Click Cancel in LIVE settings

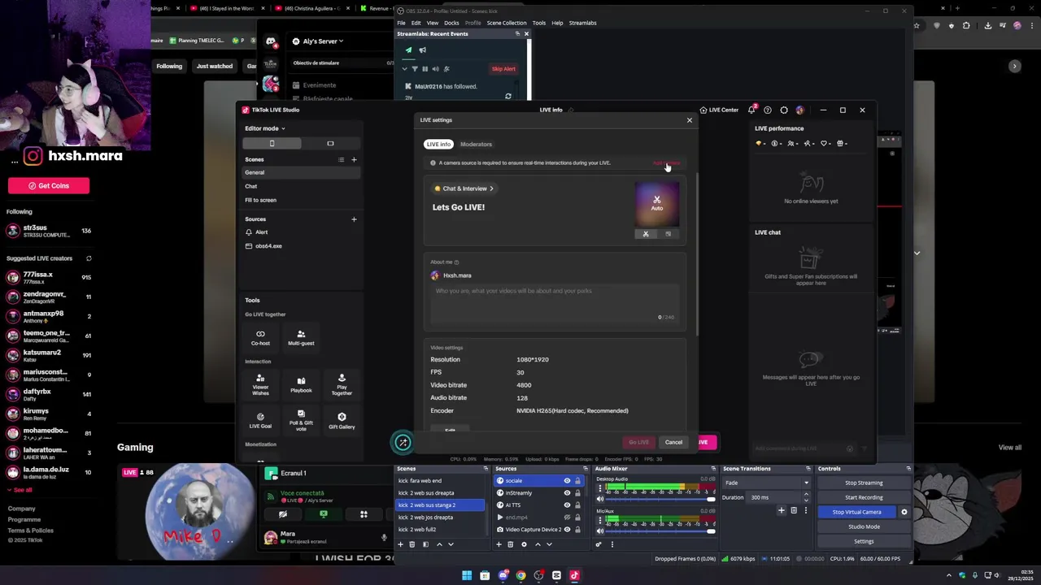(x=673, y=442)
